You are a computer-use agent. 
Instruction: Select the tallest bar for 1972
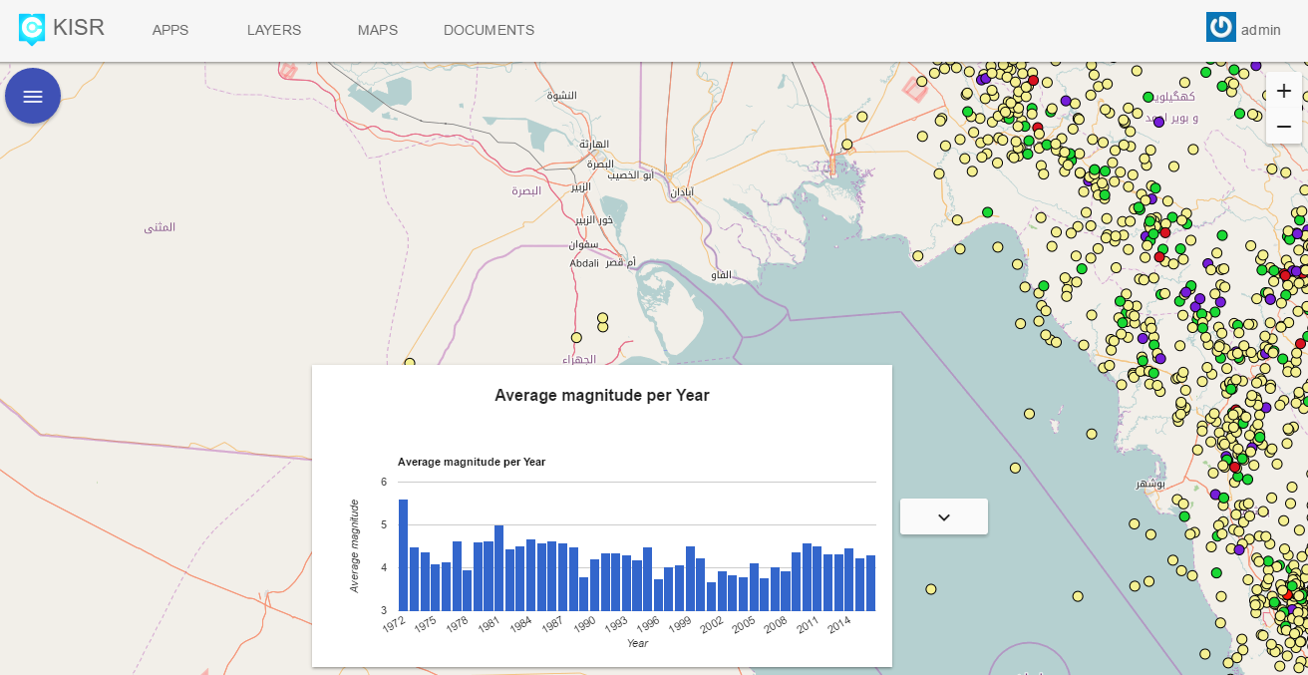click(x=404, y=555)
